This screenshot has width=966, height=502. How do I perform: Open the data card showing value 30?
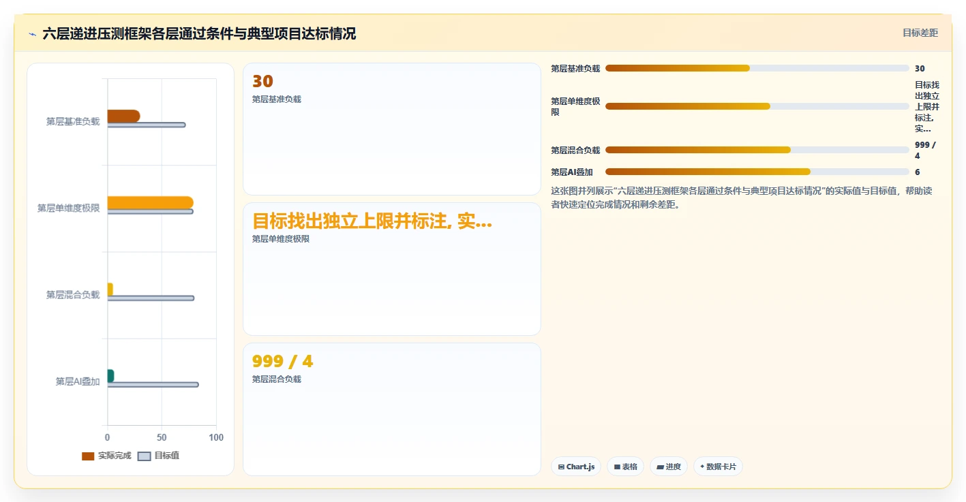[392, 129]
